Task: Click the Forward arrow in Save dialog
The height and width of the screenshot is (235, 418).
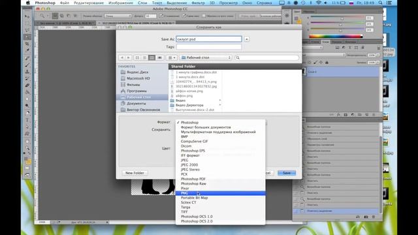Action: point(129,57)
